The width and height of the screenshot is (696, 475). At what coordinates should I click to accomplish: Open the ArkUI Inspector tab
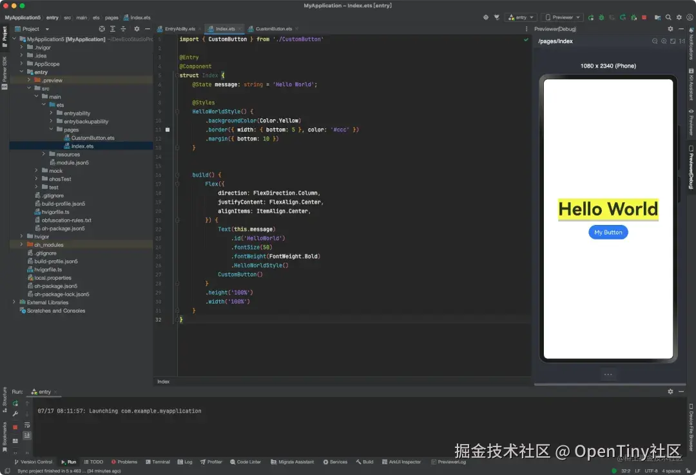(x=401, y=461)
